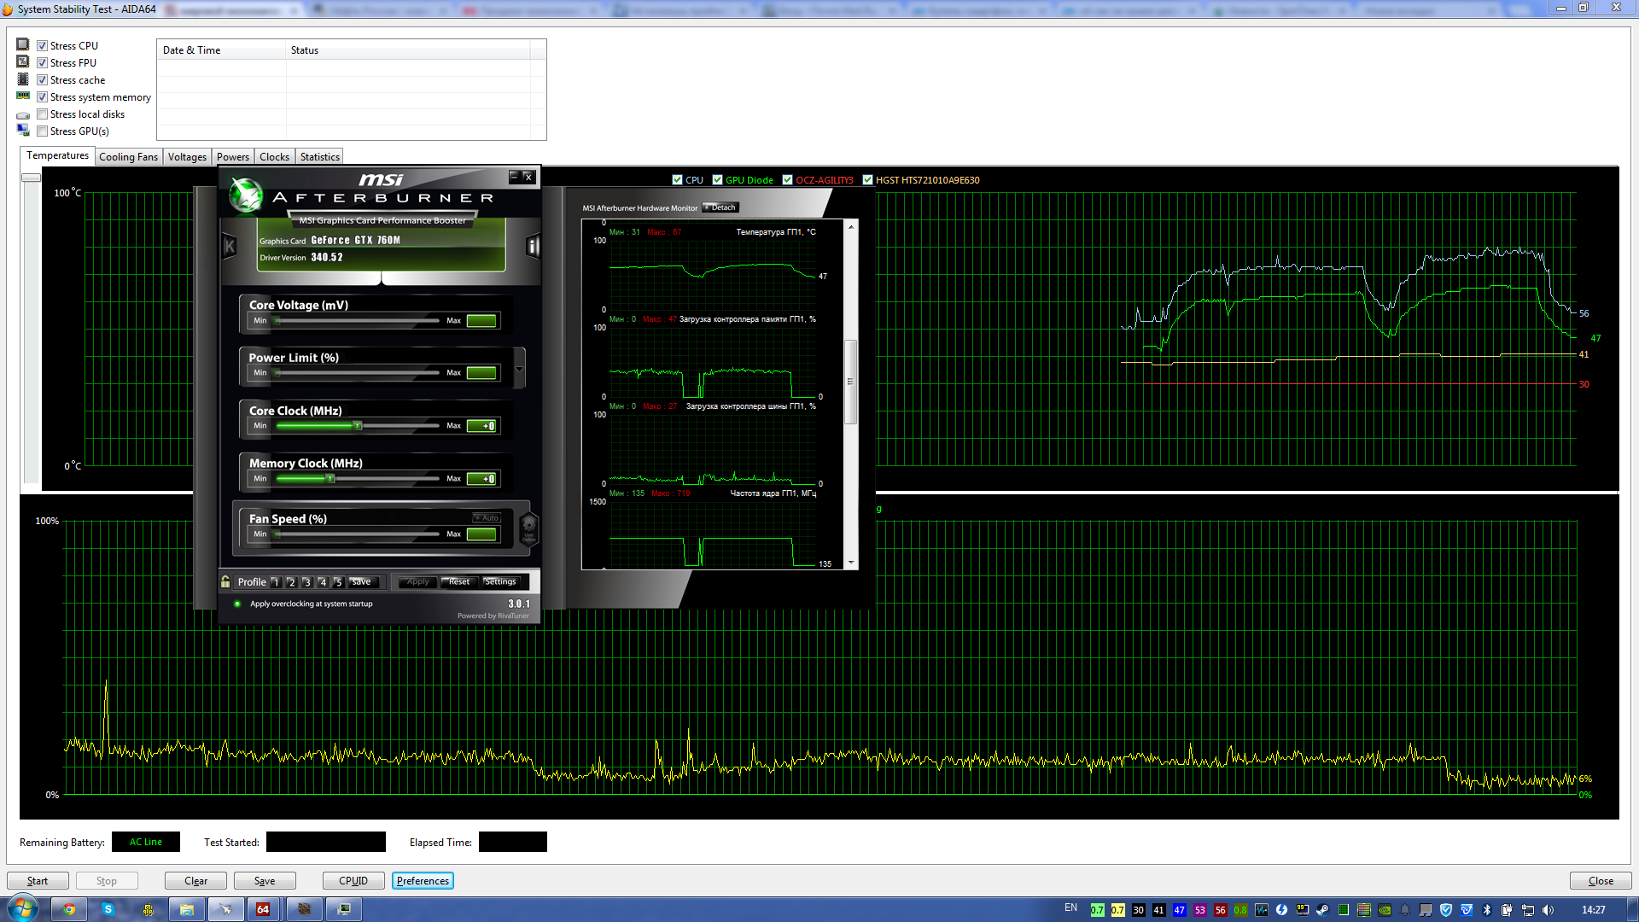This screenshot has width=1639, height=922.
Task: Toggle the Fan Speed Auto button
Action: pyautogui.click(x=487, y=518)
